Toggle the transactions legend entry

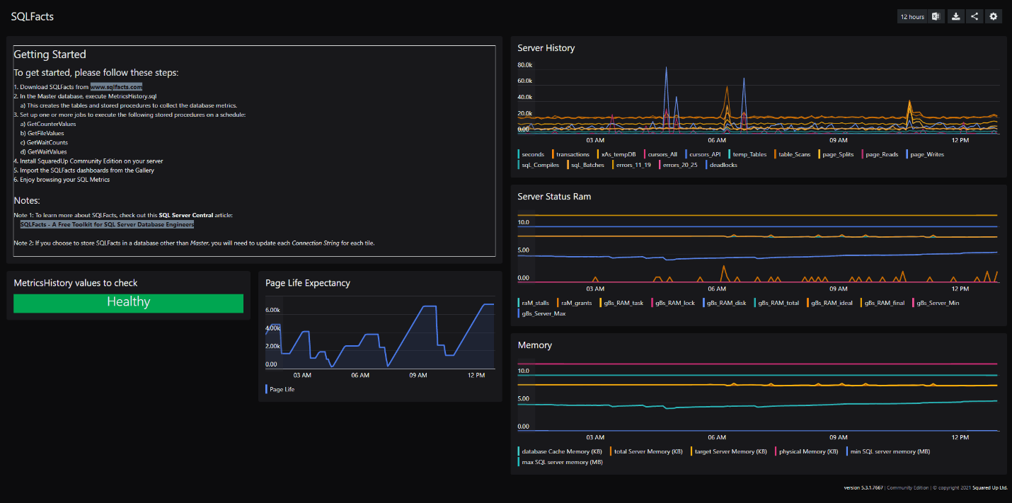point(572,154)
